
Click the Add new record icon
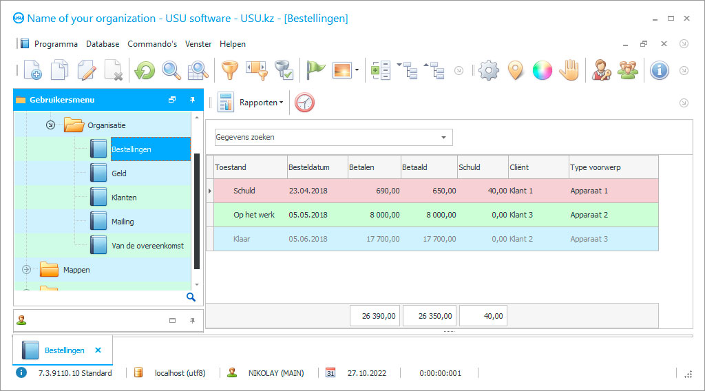pyautogui.click(x=32, y=70)
